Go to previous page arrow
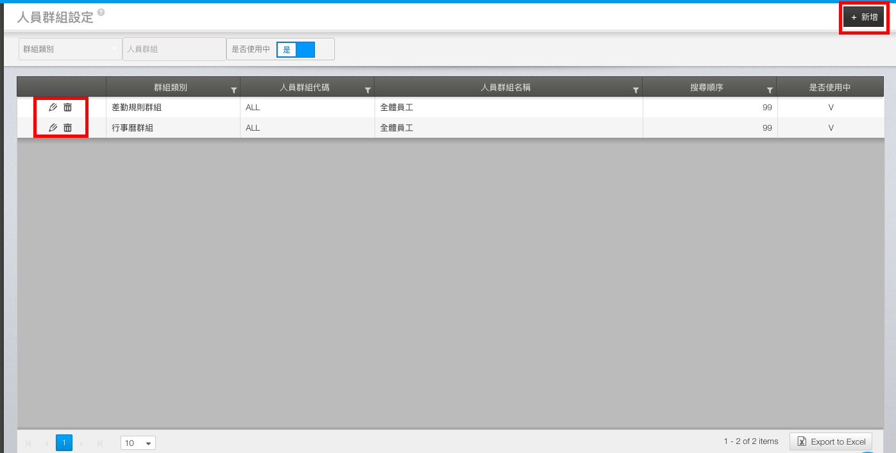The image size is (896, 453). tap(47, 443)
